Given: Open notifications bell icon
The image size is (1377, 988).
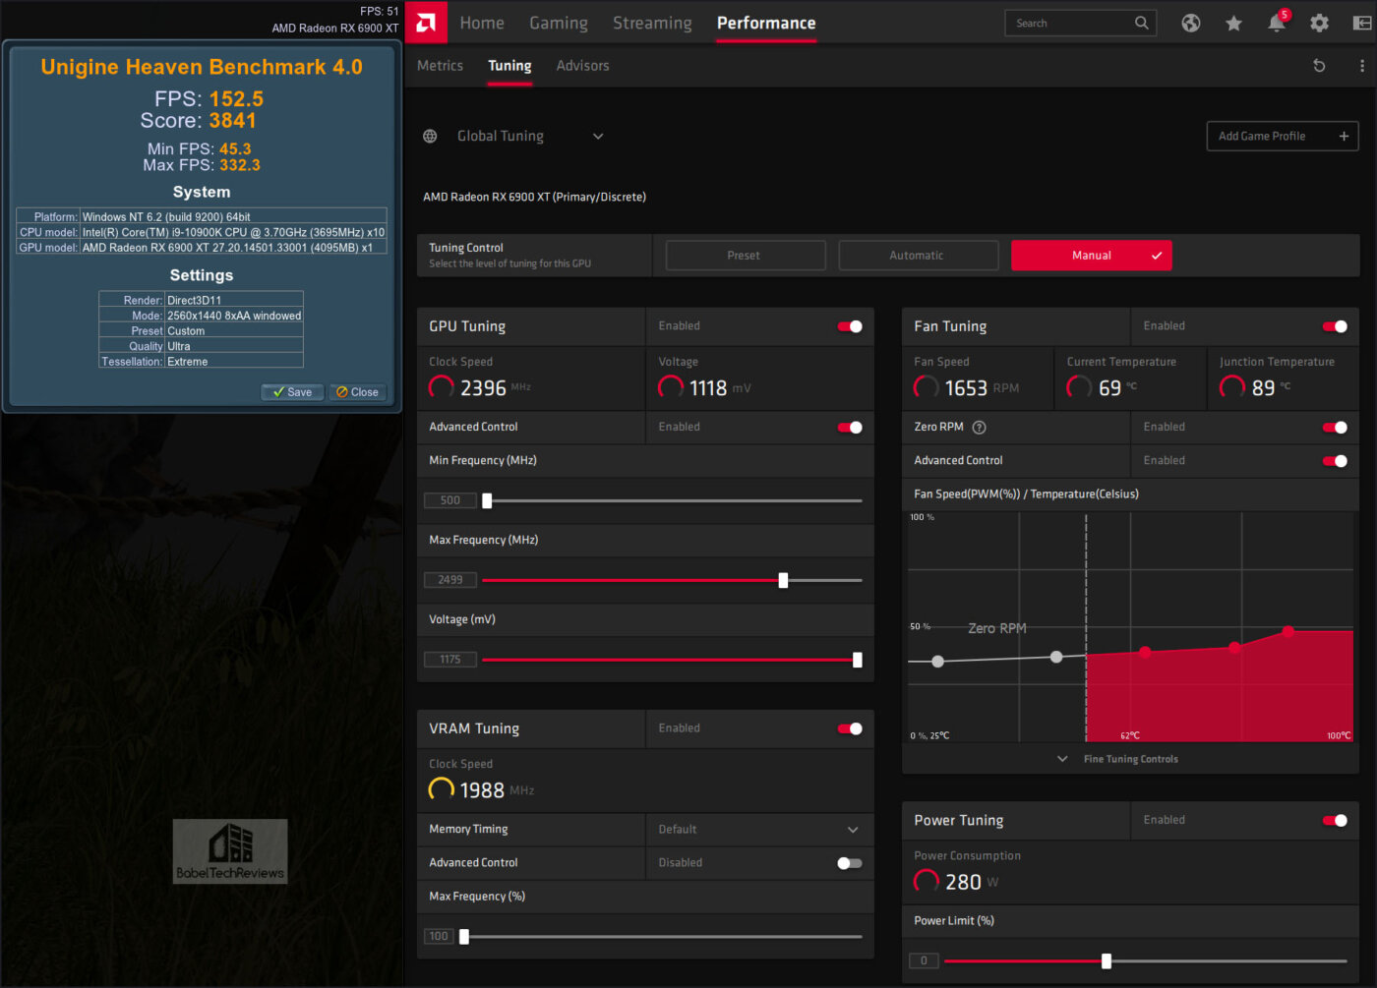Looking at the screenshot, I should (x=1277, y=23).
